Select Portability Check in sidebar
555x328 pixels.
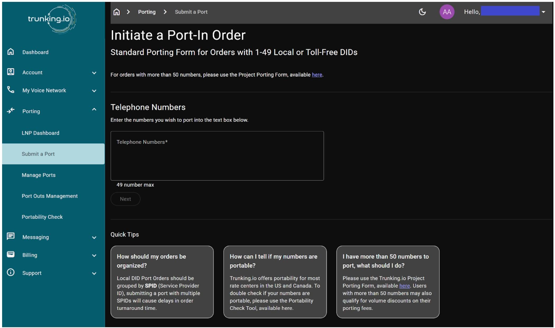tap(42, 217)
